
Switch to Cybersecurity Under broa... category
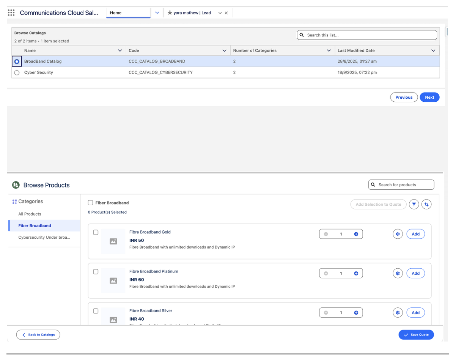44,238
